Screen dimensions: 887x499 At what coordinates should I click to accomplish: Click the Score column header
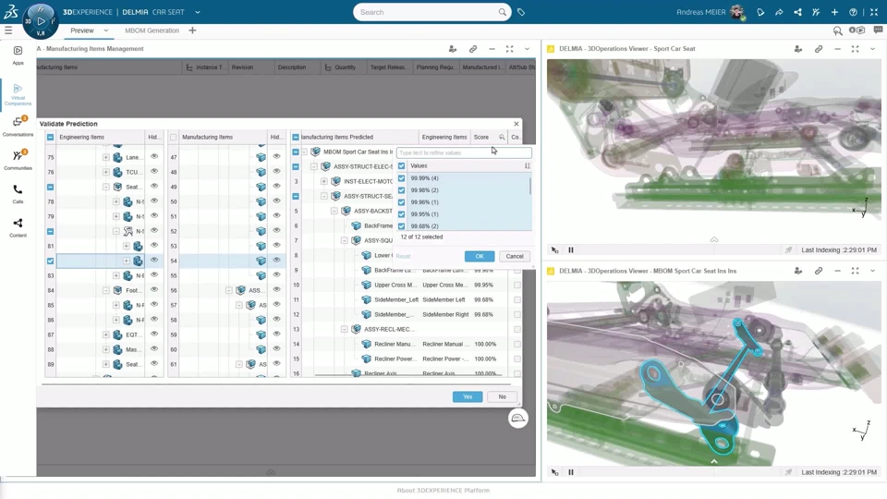click(481, 137)
